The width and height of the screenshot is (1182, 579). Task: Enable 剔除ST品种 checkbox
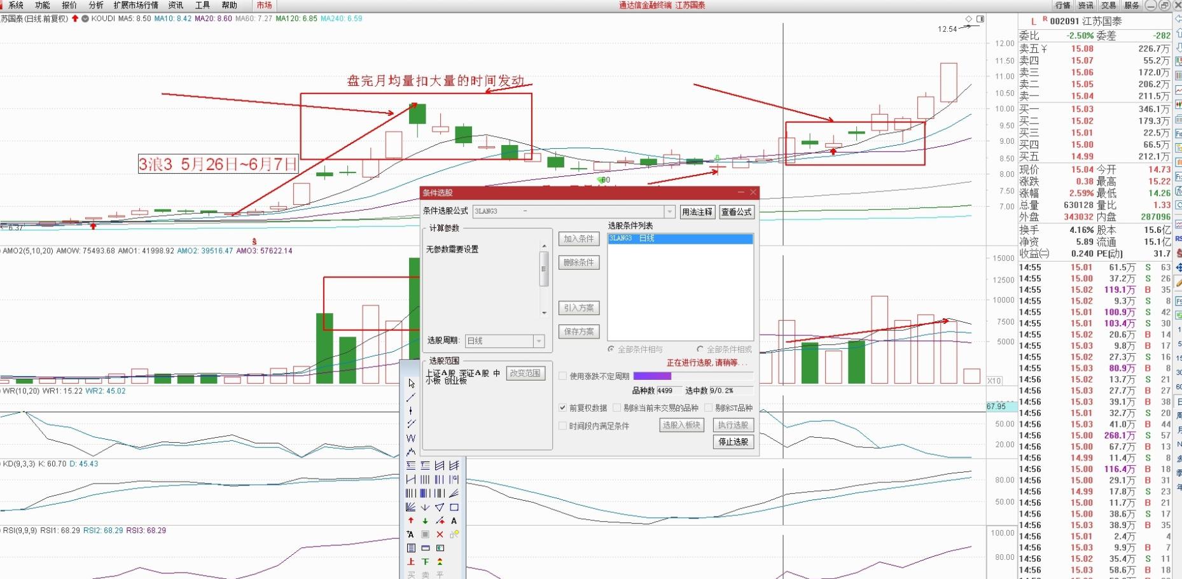708,408
